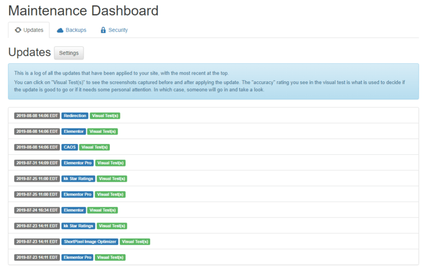Open the Security tab

click(114, 30)
